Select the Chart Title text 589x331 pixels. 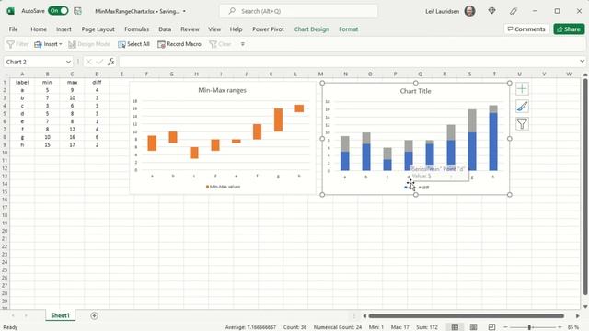tap(415, 91)
